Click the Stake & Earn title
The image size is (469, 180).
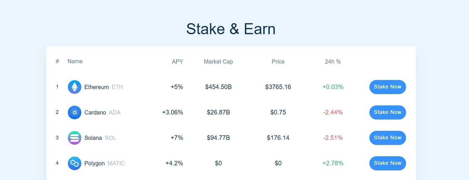click(231, 29)
